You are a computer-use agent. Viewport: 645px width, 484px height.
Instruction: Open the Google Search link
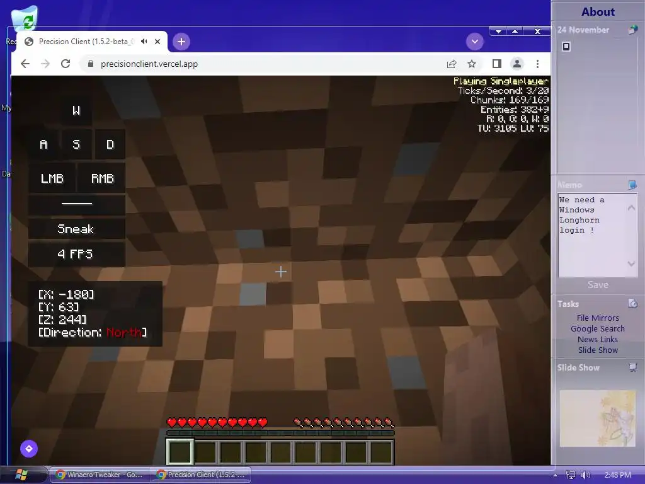598,328
